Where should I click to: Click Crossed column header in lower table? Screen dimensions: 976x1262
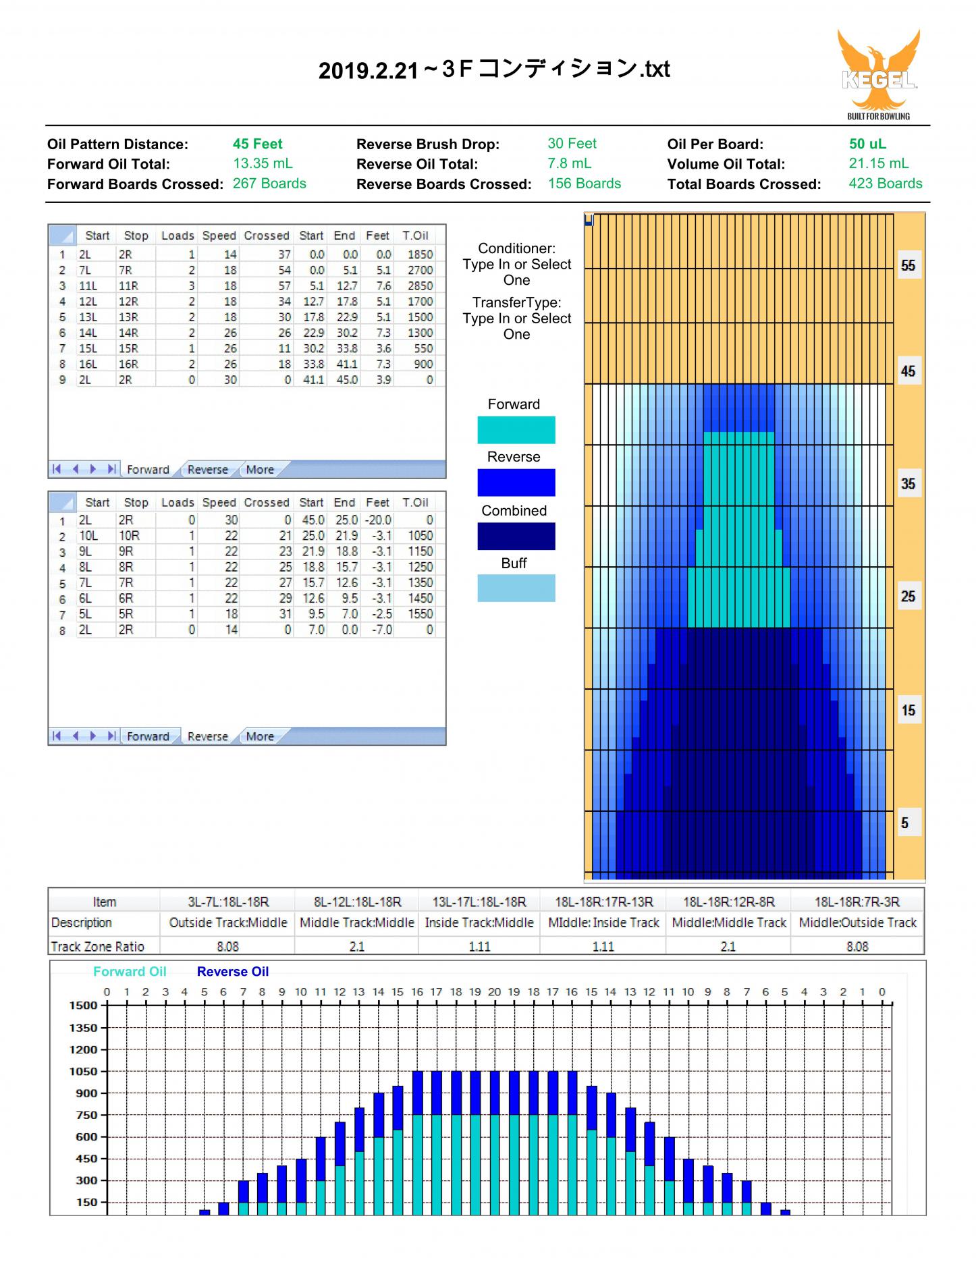(267, 502)
